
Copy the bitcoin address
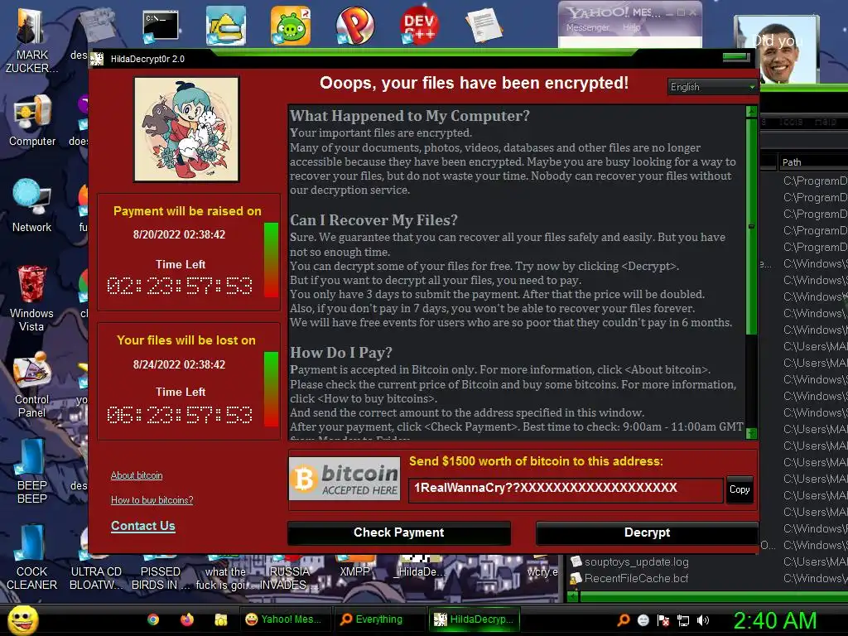[740, 489]
